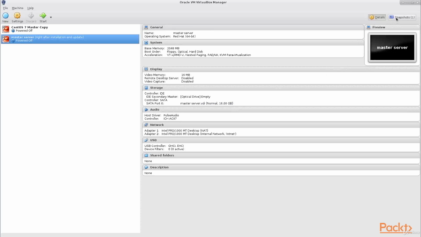Click the Boot Order value text
The image size is (421, 237).
(x=185, y=51)
